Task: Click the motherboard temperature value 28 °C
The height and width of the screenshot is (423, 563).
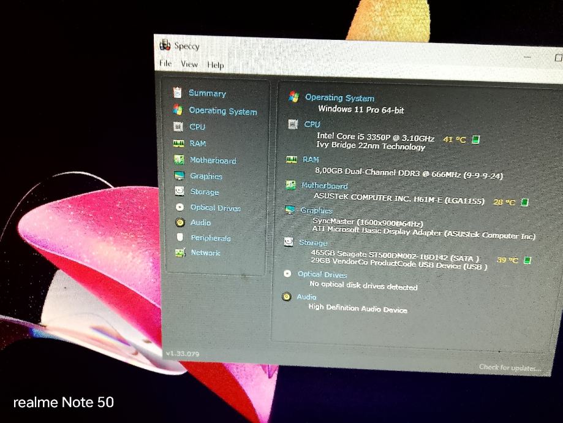Action: pos(504,202)
